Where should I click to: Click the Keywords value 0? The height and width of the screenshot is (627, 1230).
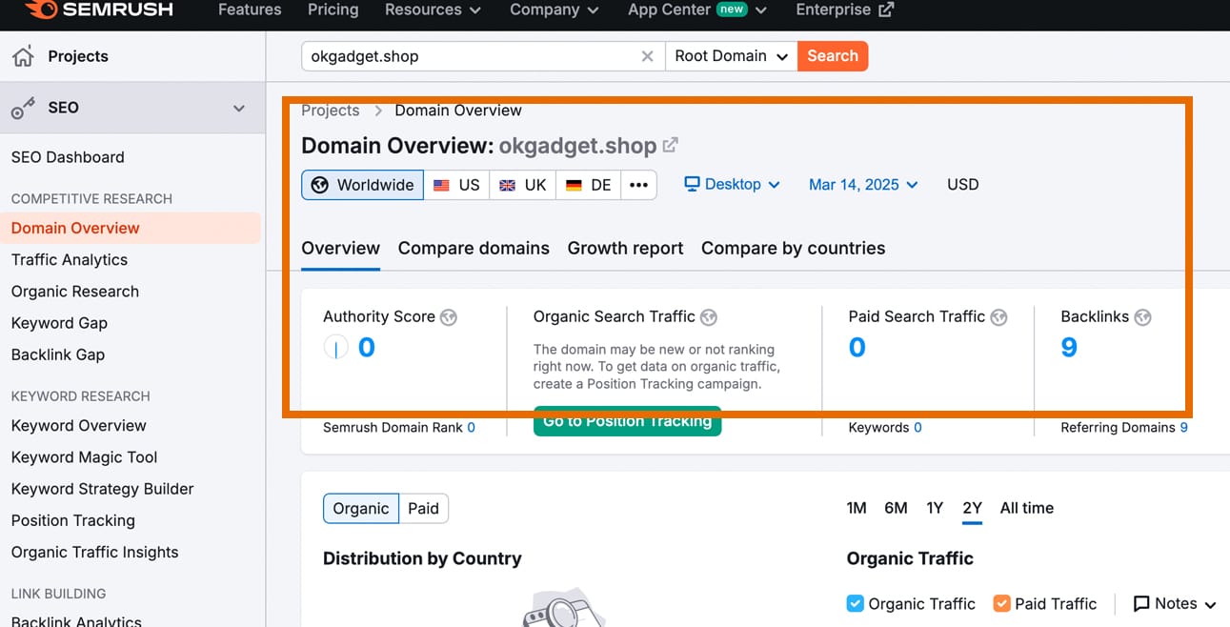tap(917, 428)
